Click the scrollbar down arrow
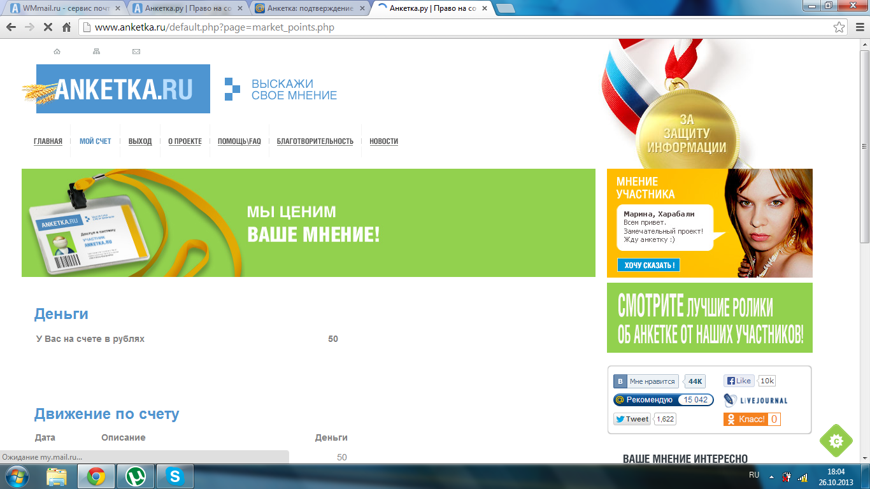 [x=864, y=458]
